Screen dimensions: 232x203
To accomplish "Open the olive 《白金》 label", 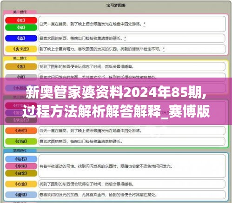I will click(x=21, y=173).
